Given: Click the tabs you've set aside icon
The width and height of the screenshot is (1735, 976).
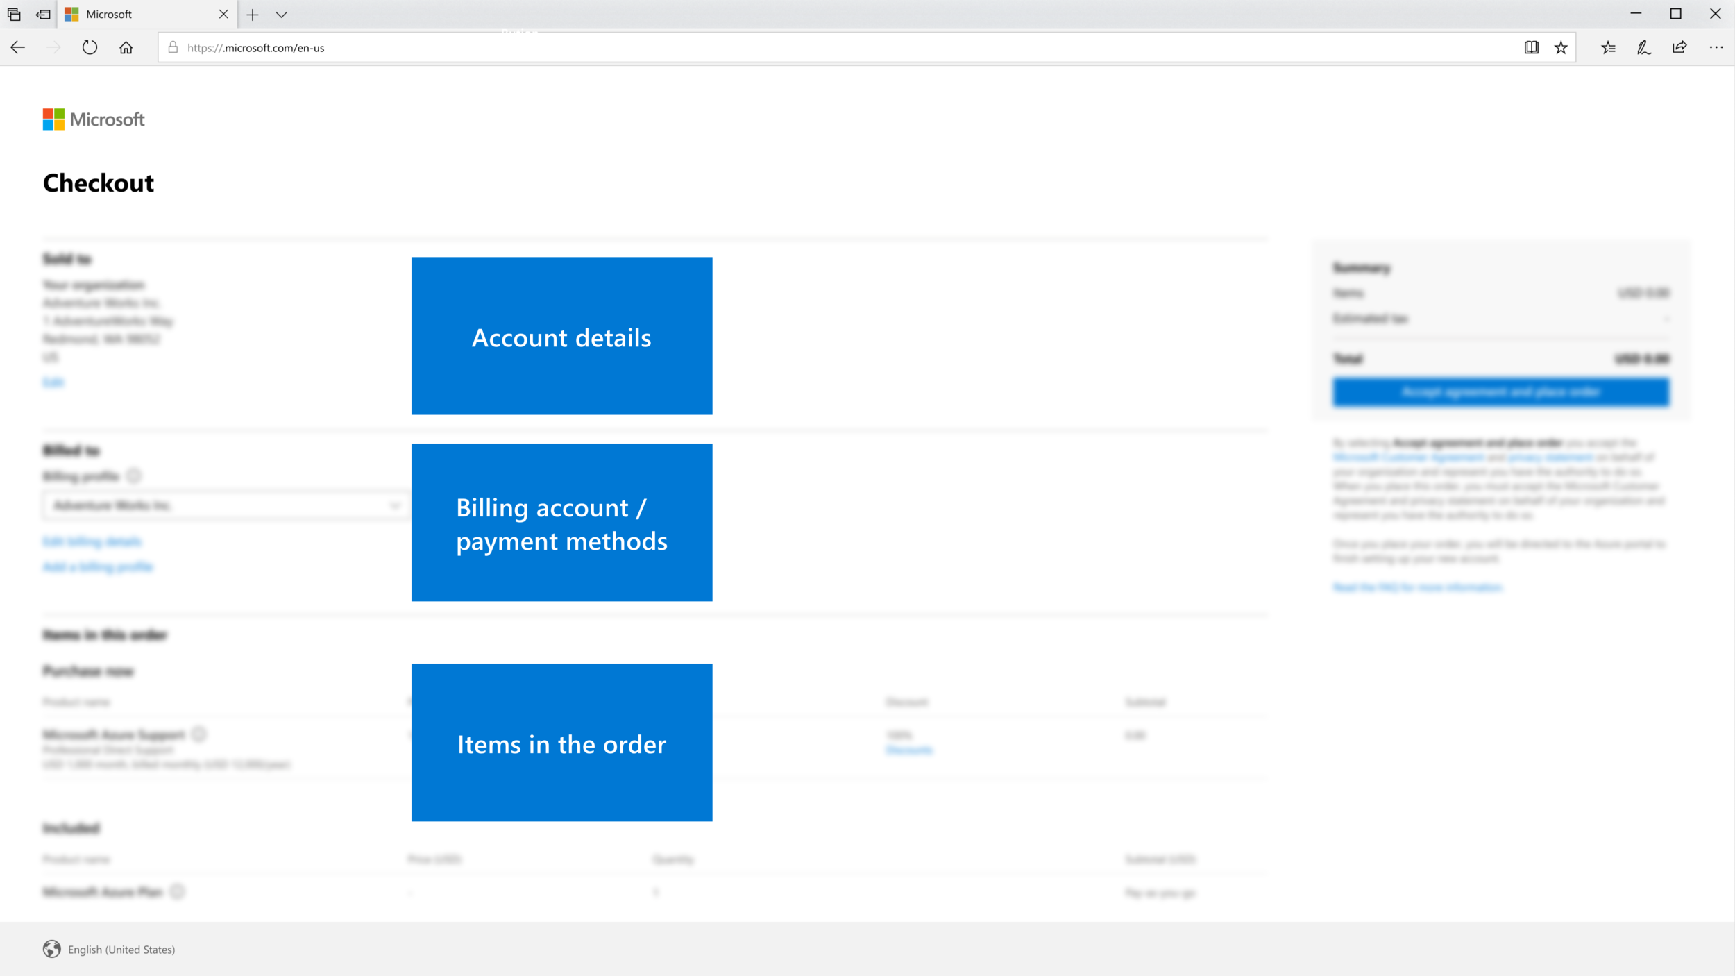Looking at the screenshot, I should [14, 14].
